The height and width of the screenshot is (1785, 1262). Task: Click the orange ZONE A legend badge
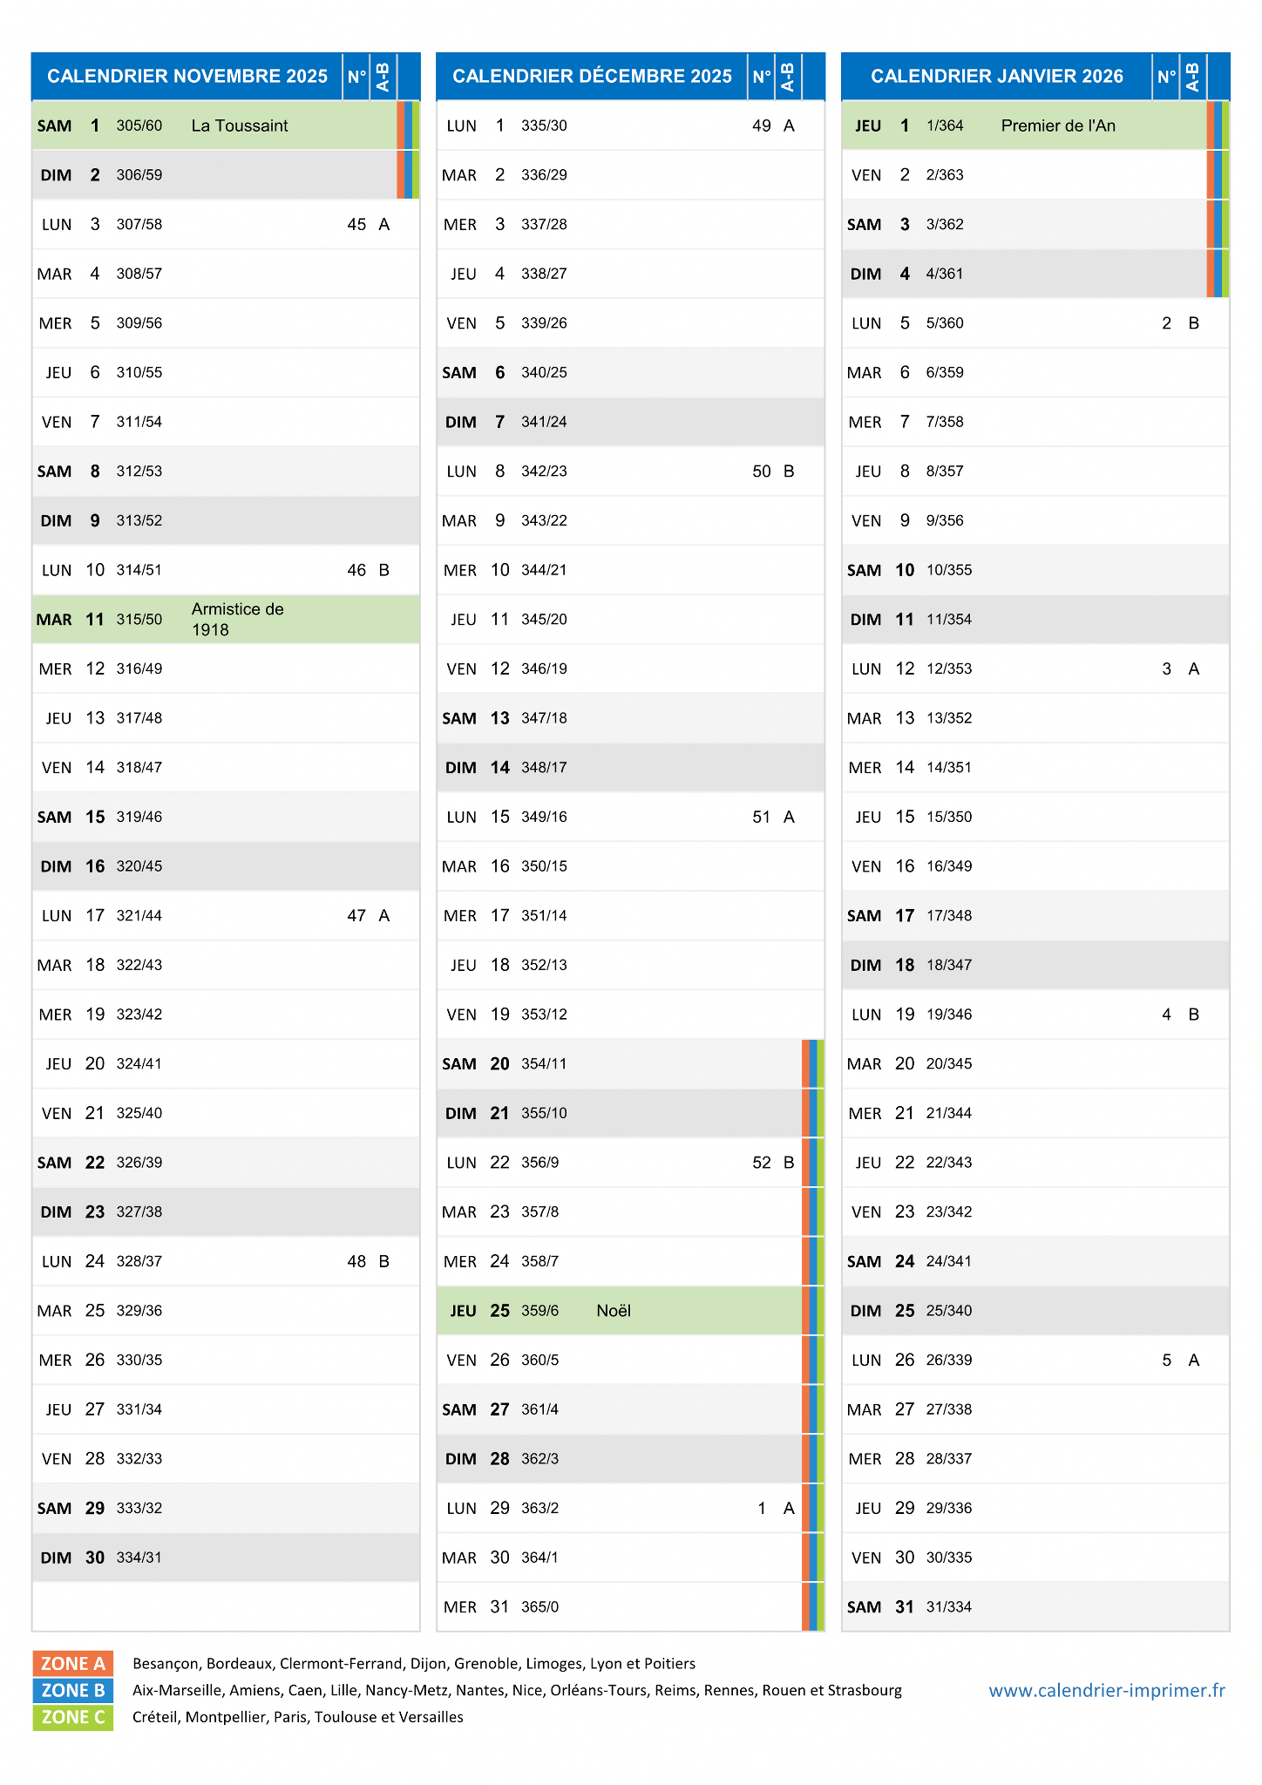73,1663
